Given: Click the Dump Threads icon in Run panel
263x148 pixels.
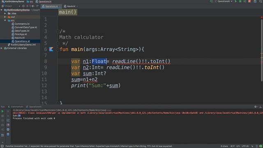Looking at the screenshot, I should [x=2, y=125].
